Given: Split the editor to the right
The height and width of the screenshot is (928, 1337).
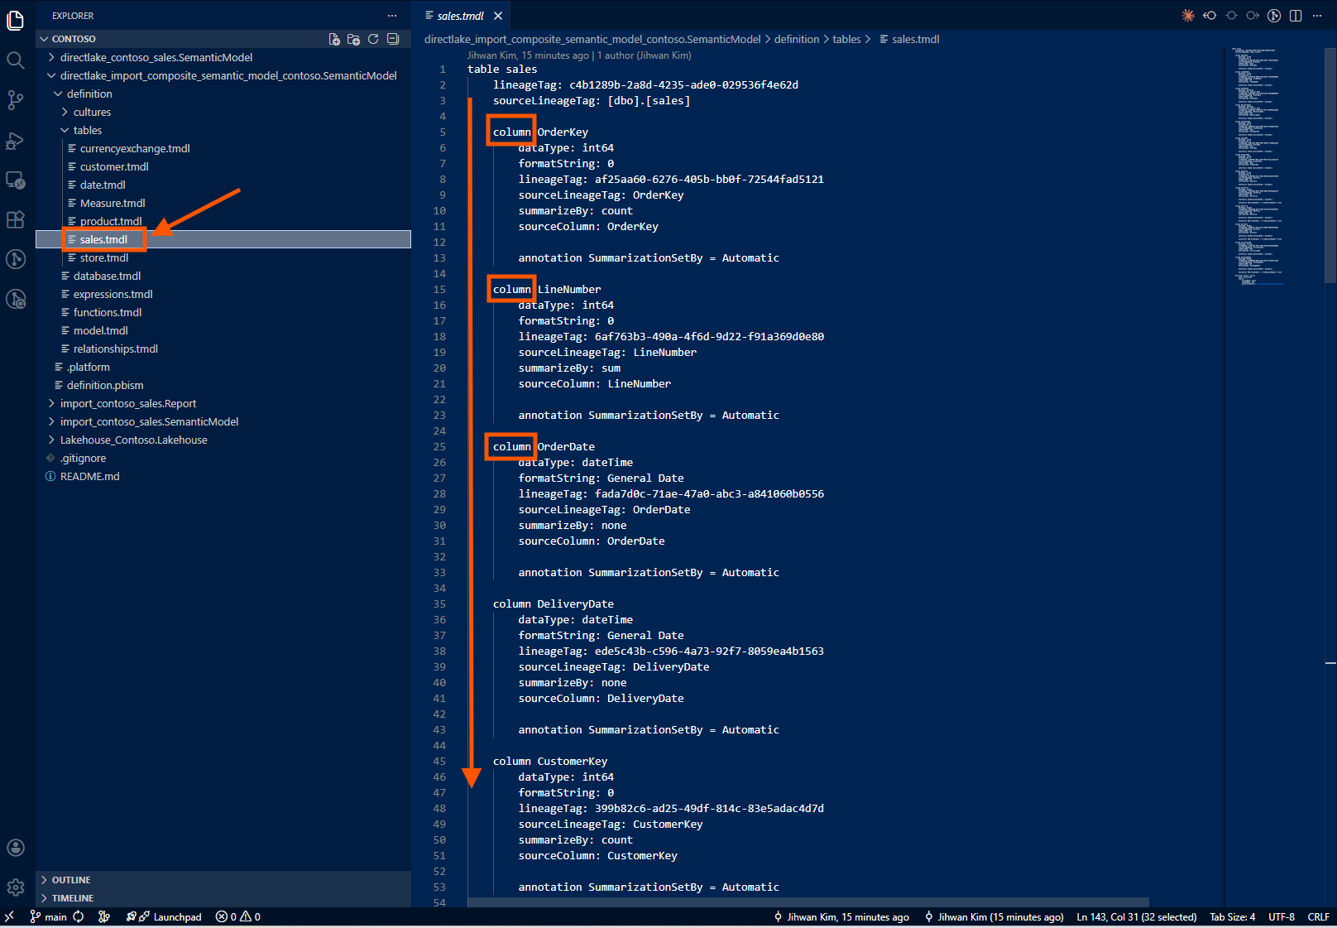Looking at the screenshot, I should (1296, 16).
